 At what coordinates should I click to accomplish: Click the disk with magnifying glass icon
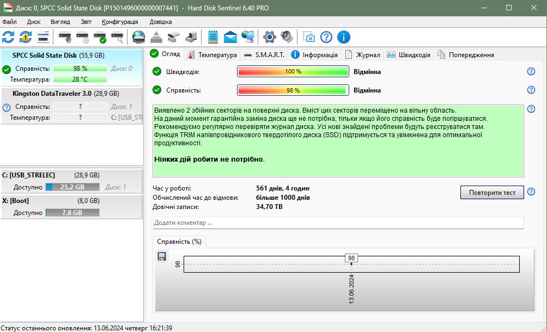pyautogui.click(x=117, y=37)
